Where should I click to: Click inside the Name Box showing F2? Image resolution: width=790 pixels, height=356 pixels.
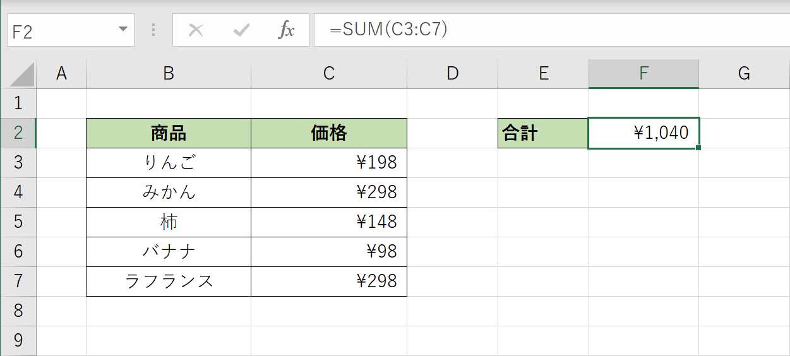60,31
